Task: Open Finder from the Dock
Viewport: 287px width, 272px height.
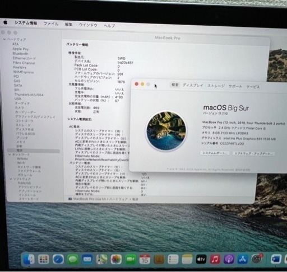Action: click(x=29, y=259)
